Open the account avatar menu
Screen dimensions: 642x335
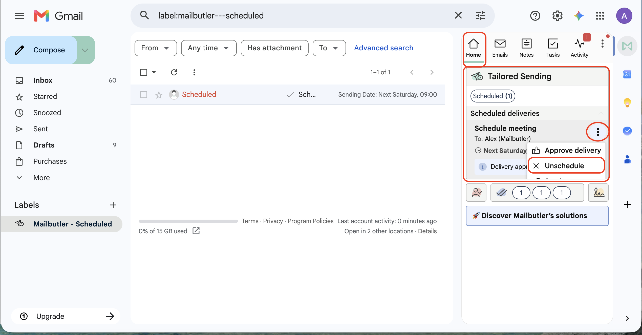pos(624,16)
